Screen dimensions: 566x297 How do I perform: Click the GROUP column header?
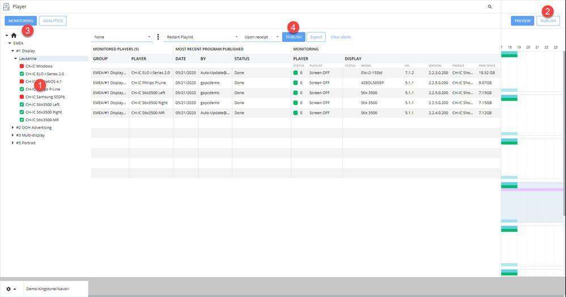pyautogui.click(x=100, y=58)
